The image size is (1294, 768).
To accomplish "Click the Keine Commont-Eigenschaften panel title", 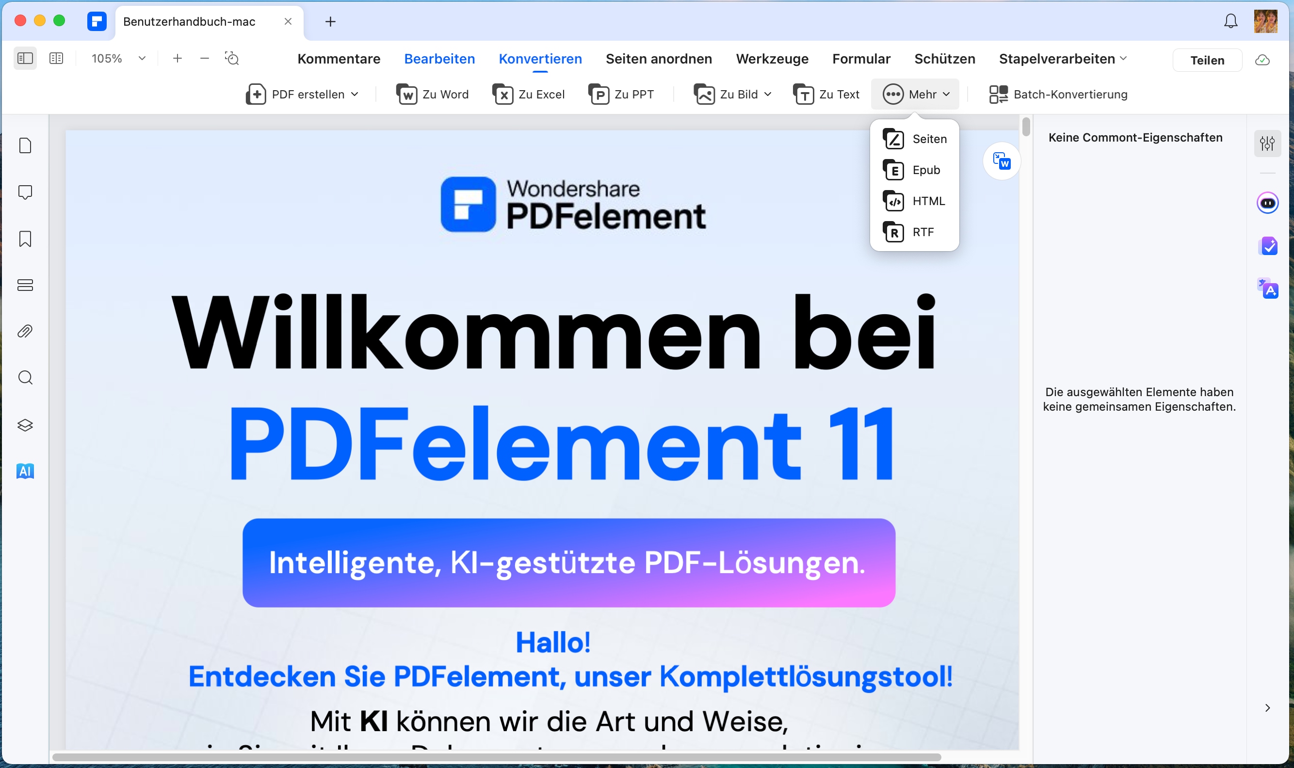I will pyautogui.click(x=1134, y=138).
